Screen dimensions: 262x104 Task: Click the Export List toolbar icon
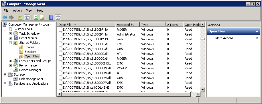click(x=42, y=17)
